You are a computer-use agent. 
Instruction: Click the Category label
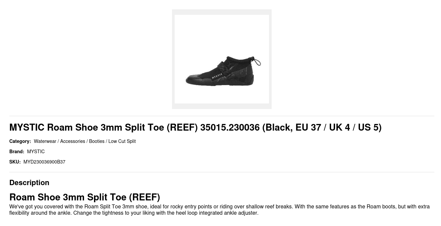20,141
